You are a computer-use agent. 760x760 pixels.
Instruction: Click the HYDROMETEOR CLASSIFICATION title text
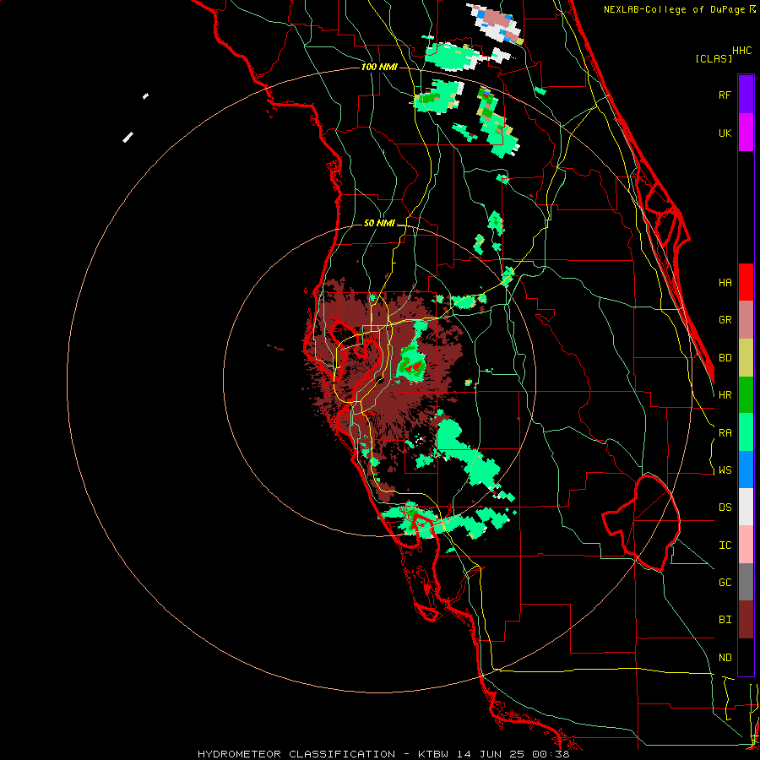[296, 754]
